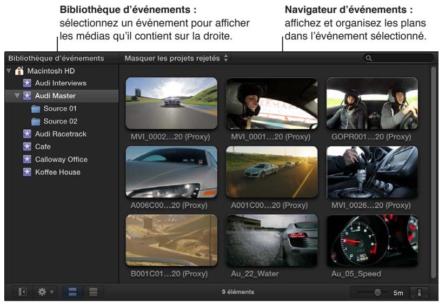
Task: Click the Event Browser vertical scrollbar
Action: pos(434,172)
